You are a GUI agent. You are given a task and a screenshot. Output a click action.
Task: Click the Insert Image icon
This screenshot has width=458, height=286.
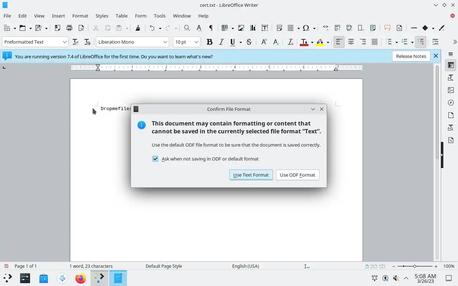(241, 28)
